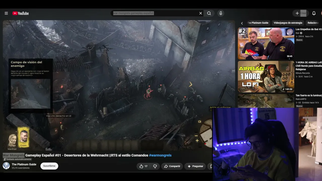Screen dimensions: 322x181
Task: Visit the Ibai channel name
Action: tap(297, 33)
